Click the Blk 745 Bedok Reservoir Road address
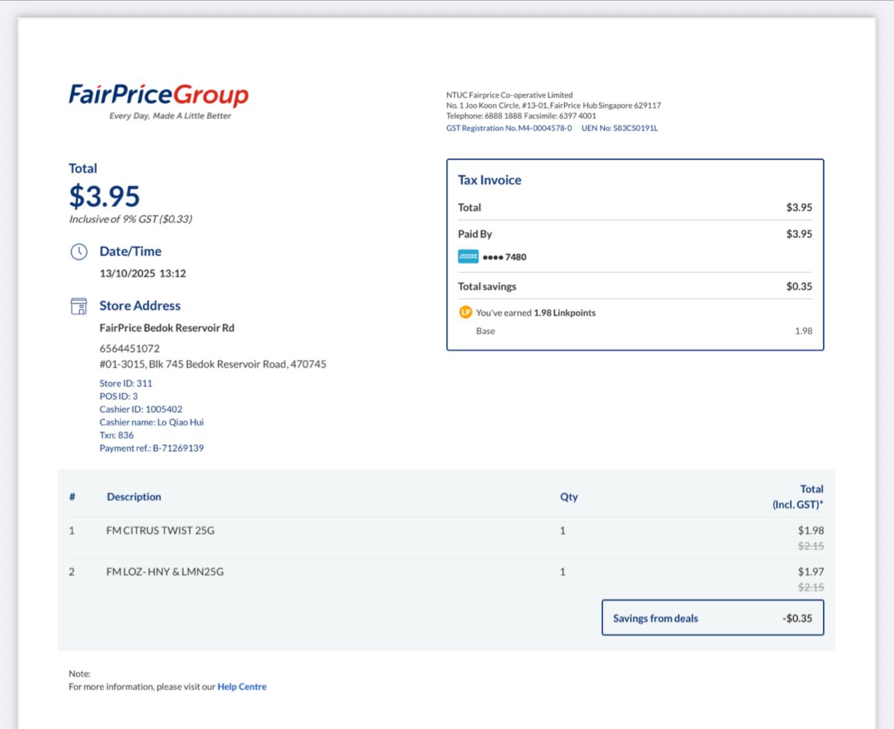 tap(213, 364)
